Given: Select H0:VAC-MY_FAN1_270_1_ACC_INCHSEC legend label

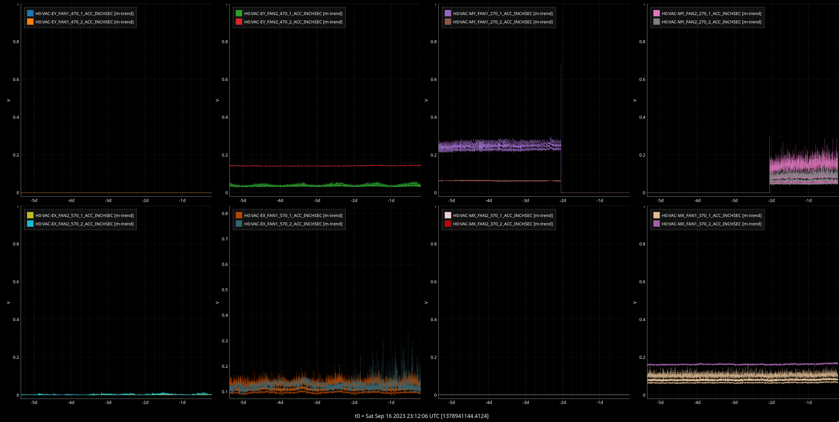Looking at the screenshot, I should pos(503,14).
